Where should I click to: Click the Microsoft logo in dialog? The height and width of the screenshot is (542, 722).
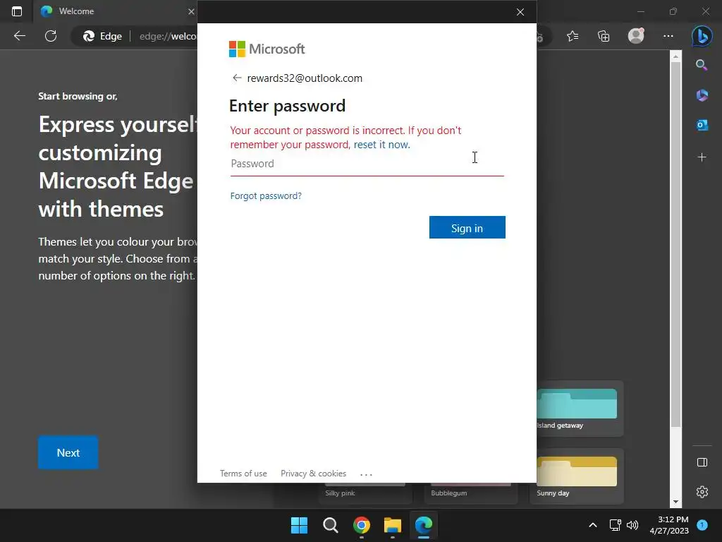tap(267, 49)
